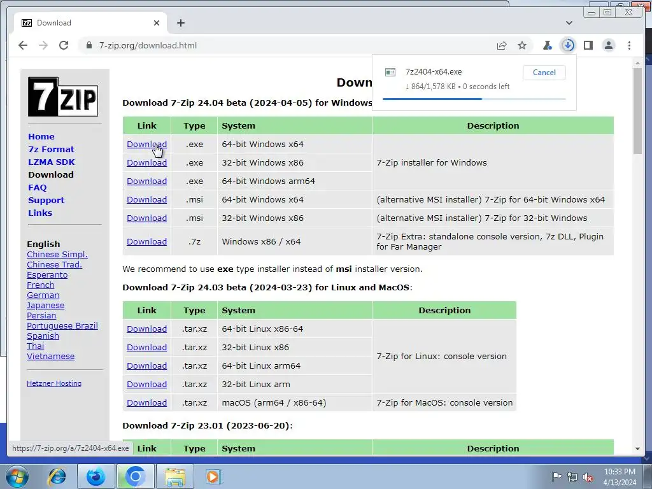Open the Support page
This screenshot has width=652, height=489.
tap(46, 201)
